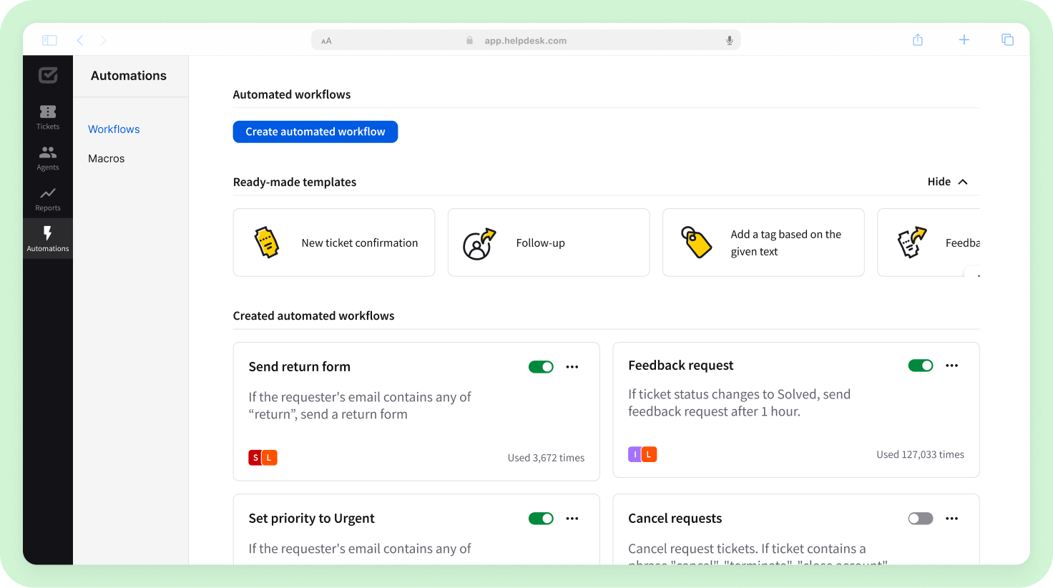
Task: Turn off the Feedback request workflow
Action: coord(921,365)
